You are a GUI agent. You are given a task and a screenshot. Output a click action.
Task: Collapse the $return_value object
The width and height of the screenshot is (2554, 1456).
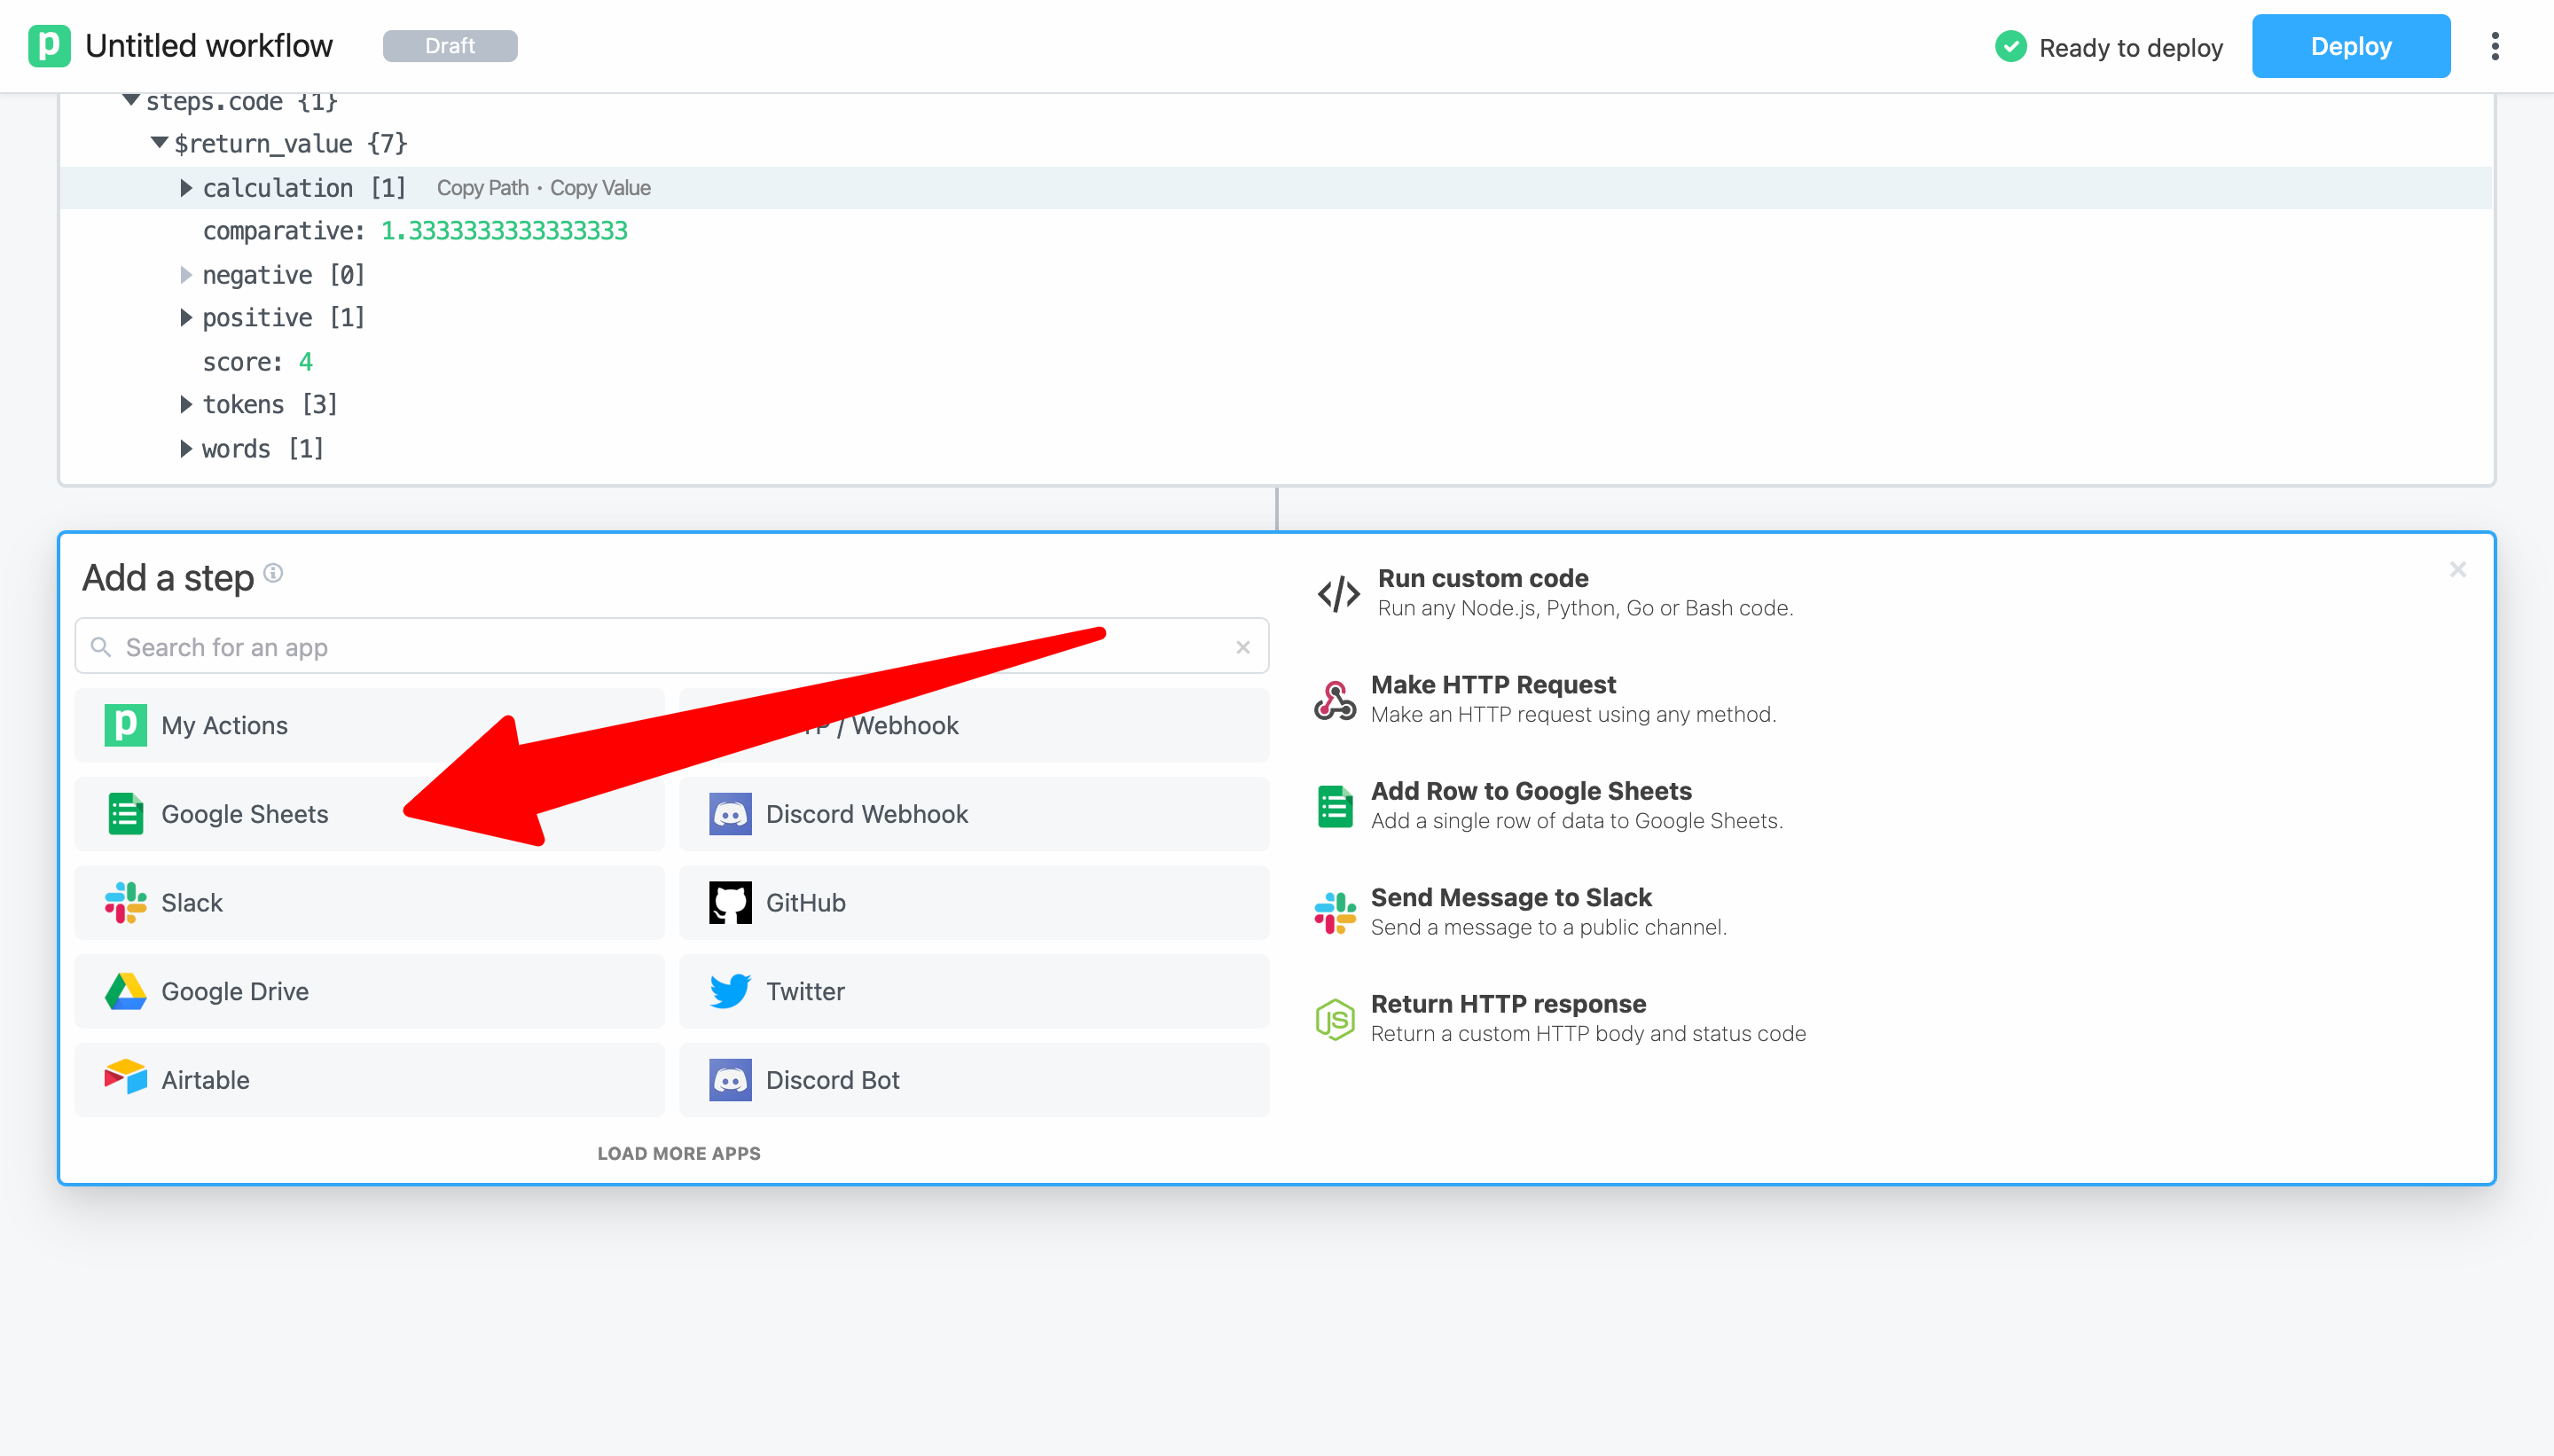point(159,143)
